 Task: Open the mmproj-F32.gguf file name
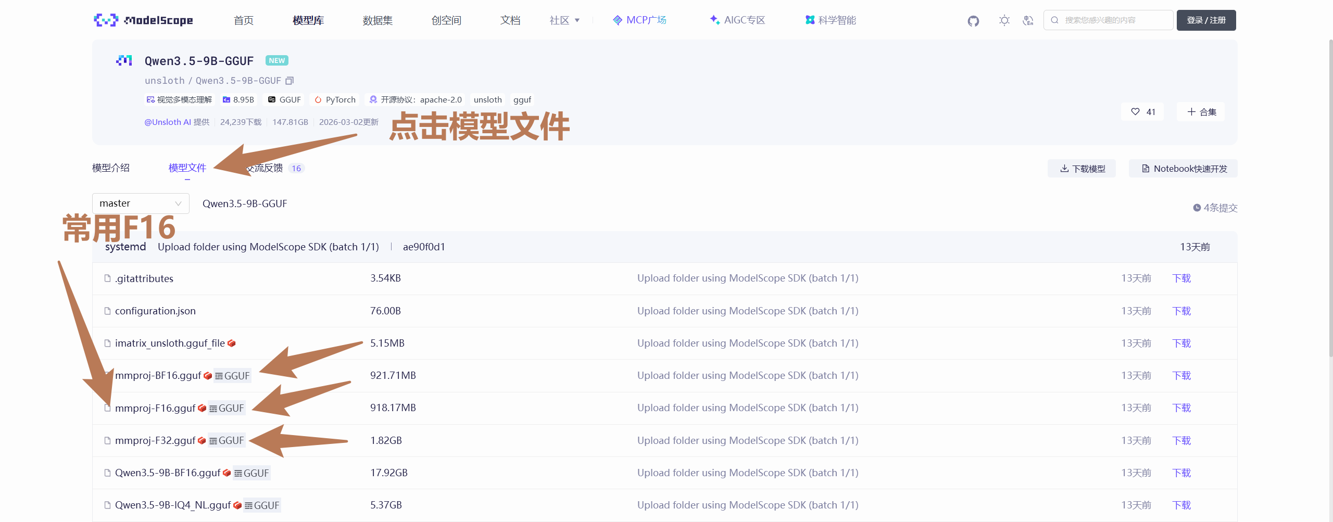(155, 440)
